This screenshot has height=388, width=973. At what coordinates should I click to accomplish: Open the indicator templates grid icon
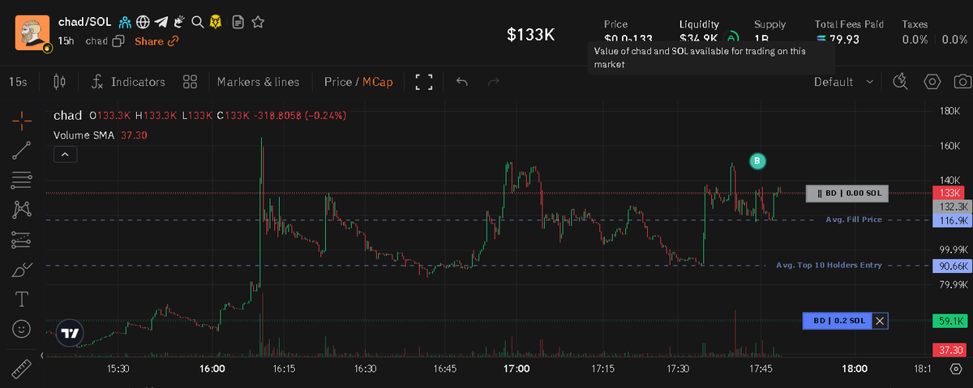[x=191, y=82]
